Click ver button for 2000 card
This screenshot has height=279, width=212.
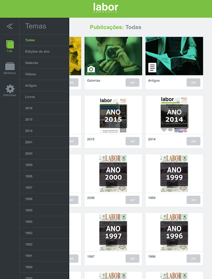coord(132,200)
